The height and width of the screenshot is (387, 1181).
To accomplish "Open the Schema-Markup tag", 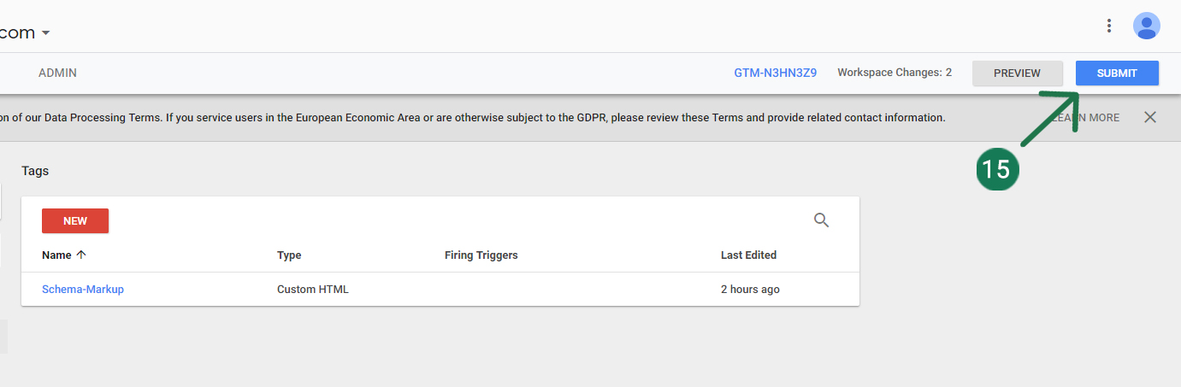I will pyautogui.click(x=83, y=290).
